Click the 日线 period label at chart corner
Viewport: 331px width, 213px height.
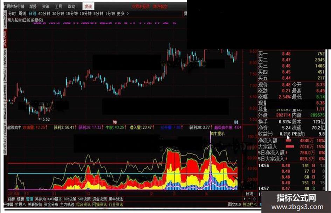(x=249, y=194)
